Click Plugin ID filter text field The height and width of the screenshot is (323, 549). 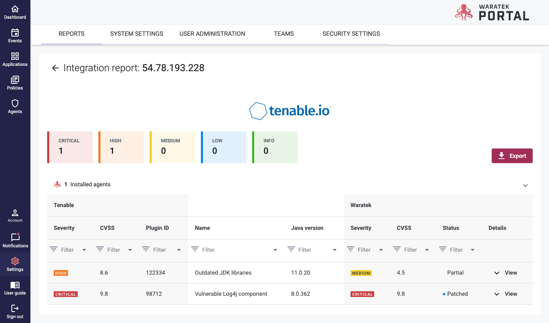(163, 250)
